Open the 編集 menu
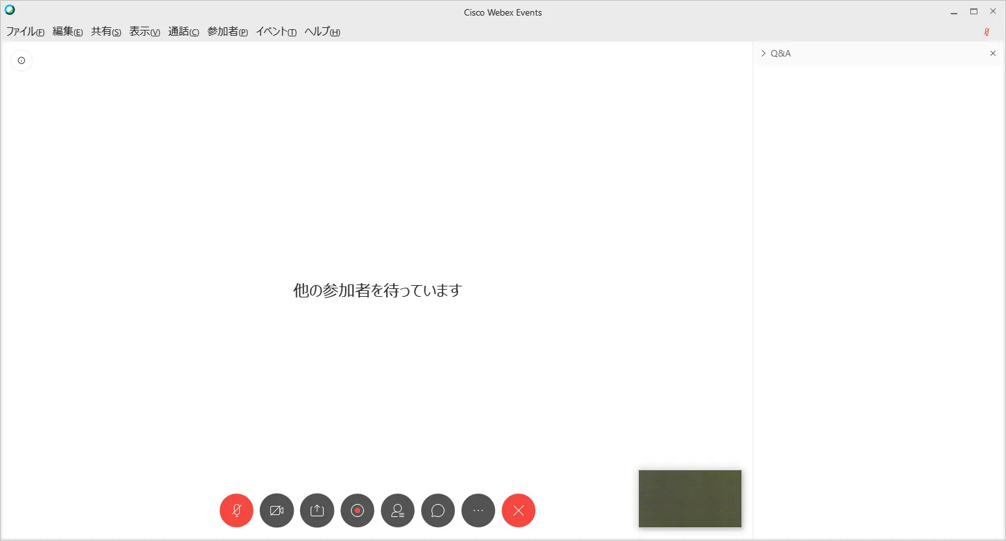 point(68,32)
